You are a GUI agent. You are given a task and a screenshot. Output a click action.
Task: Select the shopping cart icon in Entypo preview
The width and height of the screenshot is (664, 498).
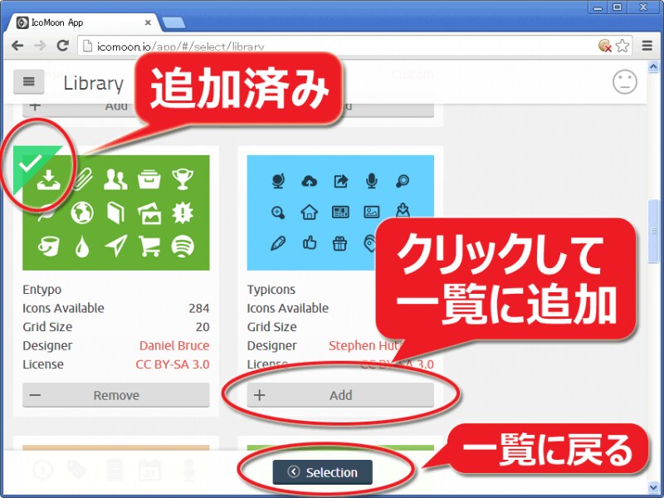point(149,246)
